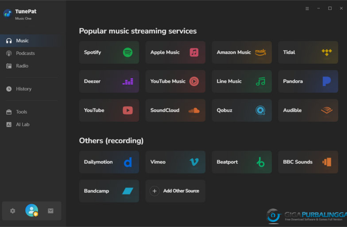This screenshot has height=227, width=347.
Task: Click the Tidal diamond logo icon
Action: [327, 52]
